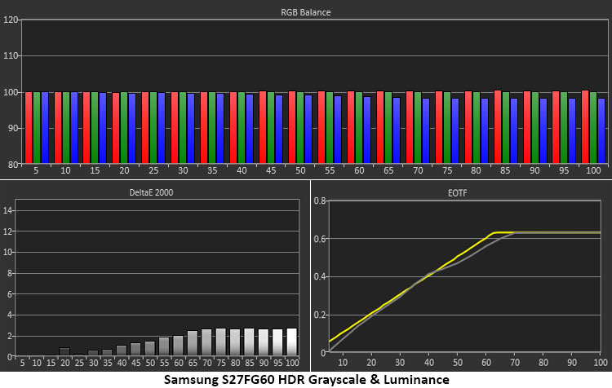The image size is (612, 388).
Task: Click the DeltaE bar at level 40
Action: click(x=122, y=351)
